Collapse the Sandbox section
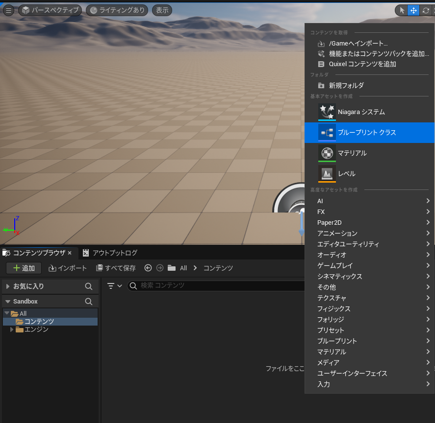This screenshot has width=435, height=423. click(8, 302)
